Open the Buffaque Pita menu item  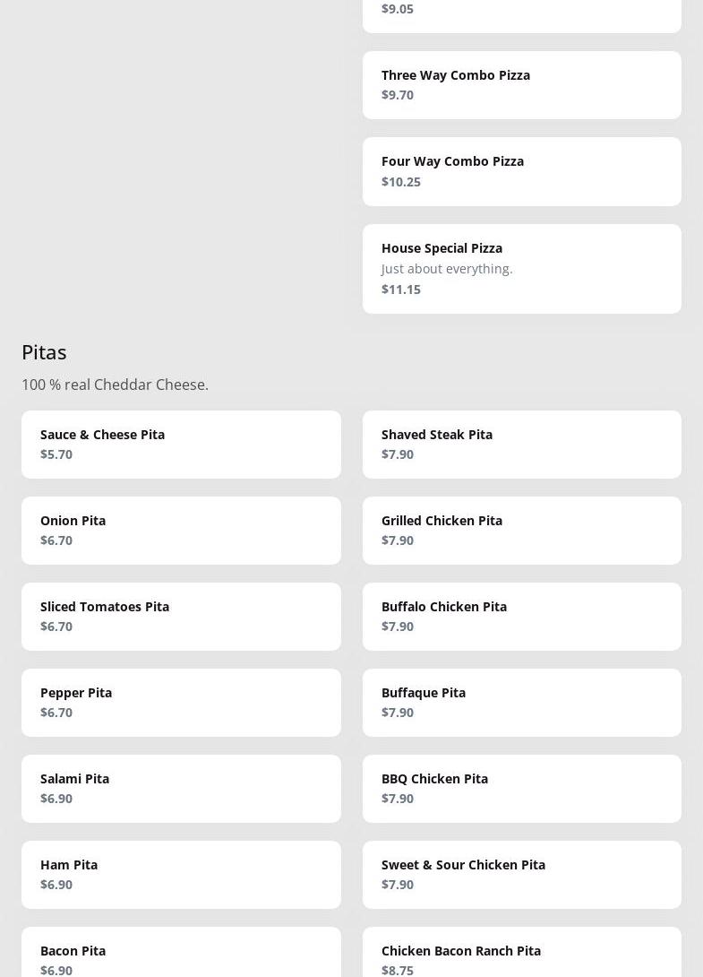pyautogui.click(x=521, y=702)
